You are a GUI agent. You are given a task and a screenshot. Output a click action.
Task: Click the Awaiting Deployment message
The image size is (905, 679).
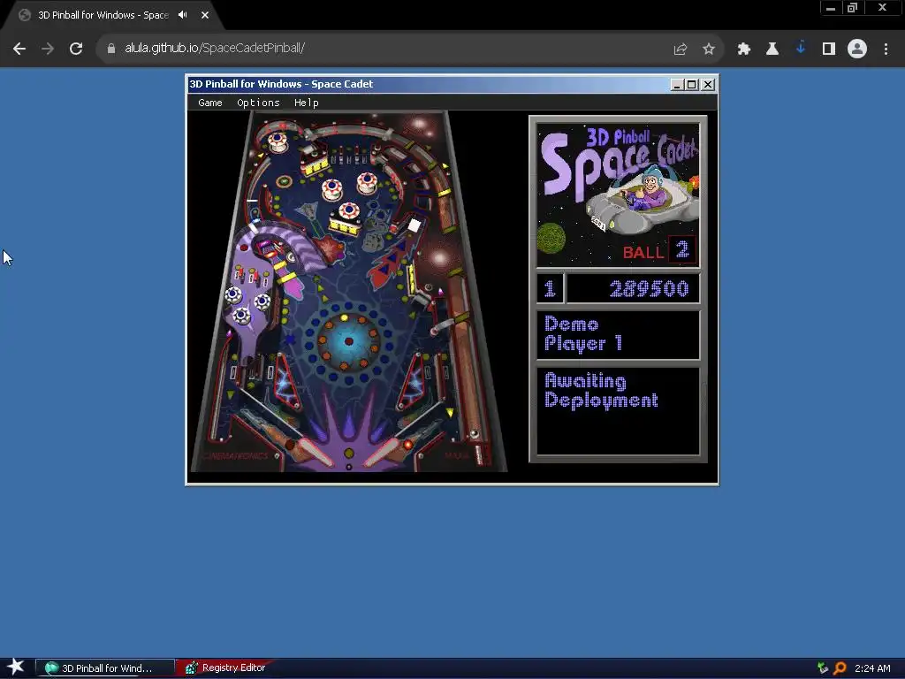(601, 391)
